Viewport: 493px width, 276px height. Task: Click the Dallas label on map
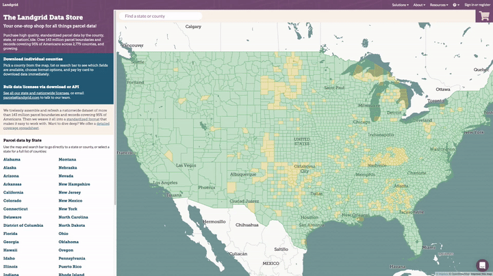coord(316,193)
